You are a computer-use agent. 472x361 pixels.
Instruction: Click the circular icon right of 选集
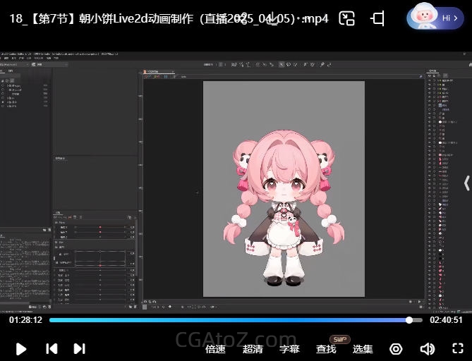point(396,349)
